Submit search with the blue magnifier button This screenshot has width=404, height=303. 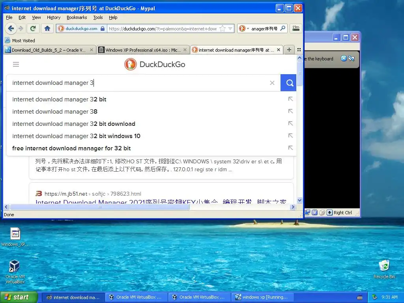288,83
